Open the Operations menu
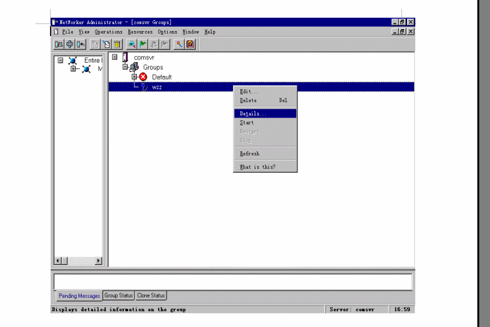 click(x=108, y=32)
